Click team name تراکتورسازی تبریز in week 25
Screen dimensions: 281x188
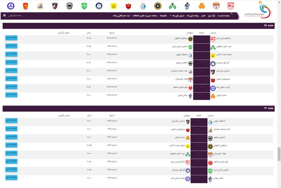click(x=224, y=38)
